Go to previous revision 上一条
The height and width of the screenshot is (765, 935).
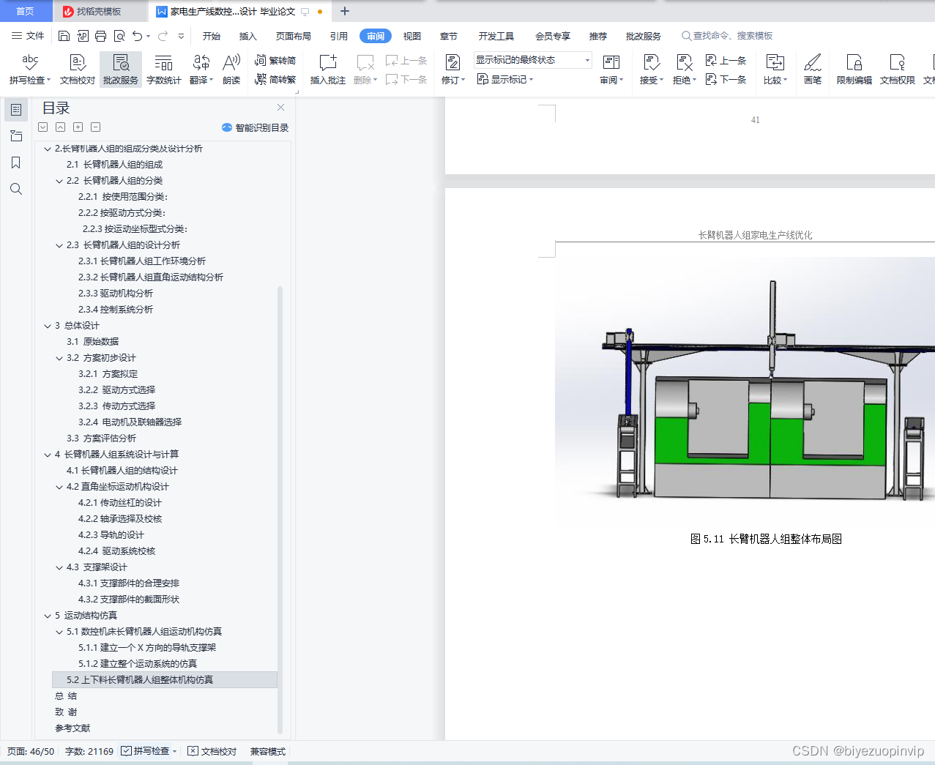(726, 61)
